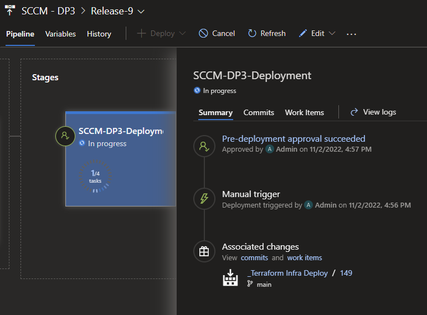Expand the Release-9 dropdown chevron
This screenshot has height=315, width=427.
click(141, 12)
